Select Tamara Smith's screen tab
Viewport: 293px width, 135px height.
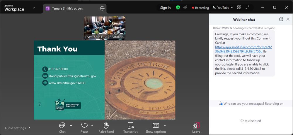pos(75,8)
